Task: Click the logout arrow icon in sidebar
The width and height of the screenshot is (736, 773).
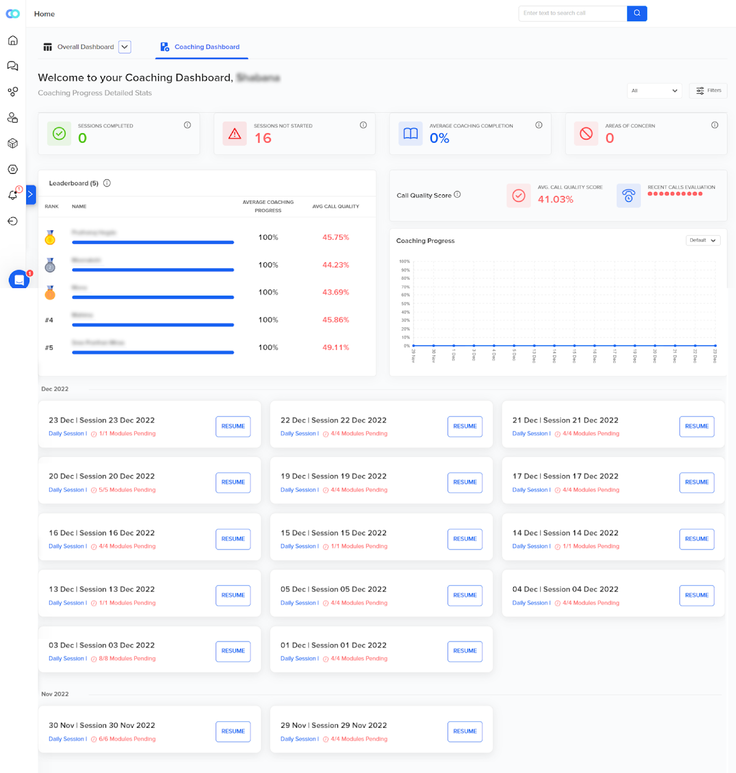Action: coord(13,221)
